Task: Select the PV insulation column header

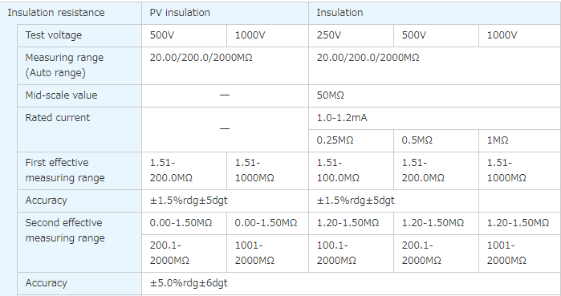Action: (225, 13)
